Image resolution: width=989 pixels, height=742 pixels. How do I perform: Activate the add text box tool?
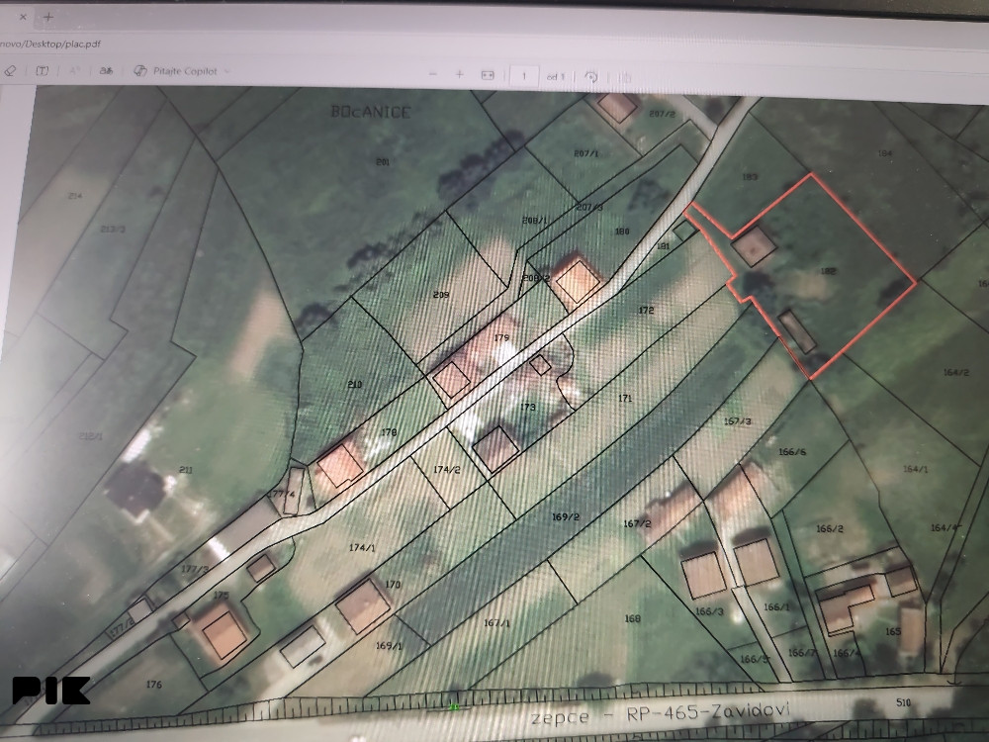pyautogui.click(x=42, y=70)
